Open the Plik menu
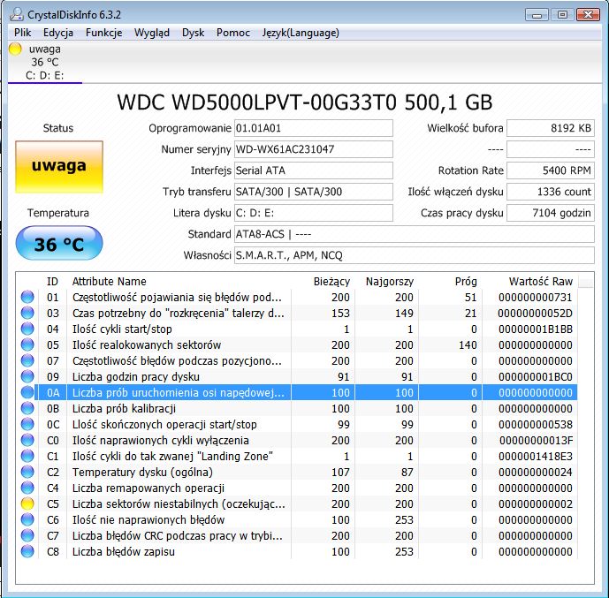Screen dimensions: 609x598 coord(22,33)
